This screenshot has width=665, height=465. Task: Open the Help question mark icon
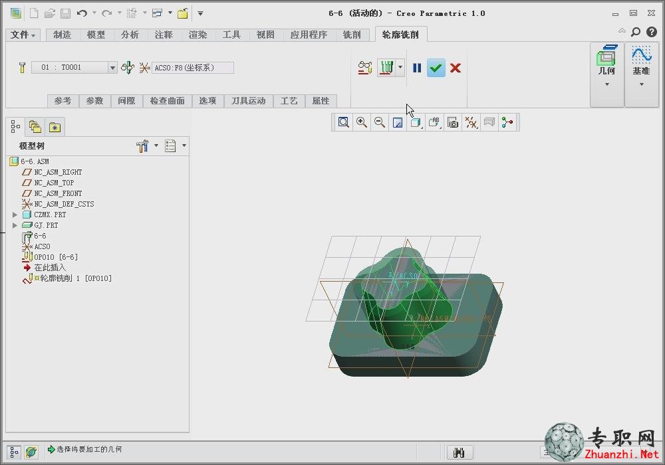tap(652, 32)
